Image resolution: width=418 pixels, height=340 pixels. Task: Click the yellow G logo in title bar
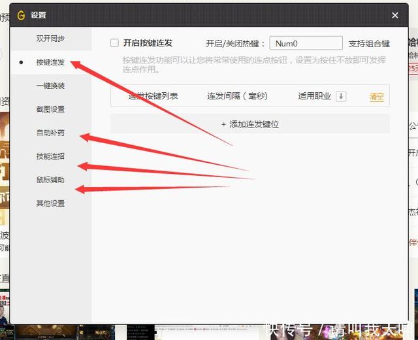coord(21,15)
